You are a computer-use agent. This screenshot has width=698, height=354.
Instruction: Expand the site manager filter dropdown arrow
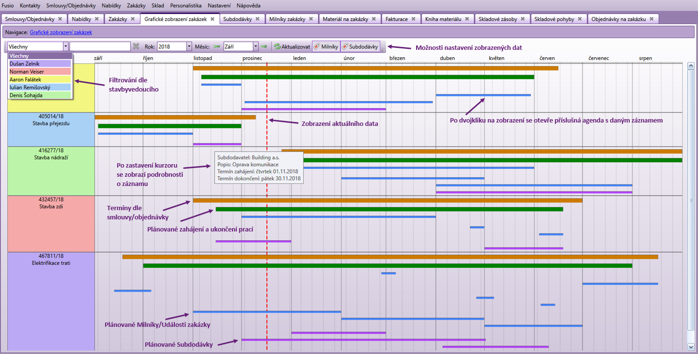65,46
